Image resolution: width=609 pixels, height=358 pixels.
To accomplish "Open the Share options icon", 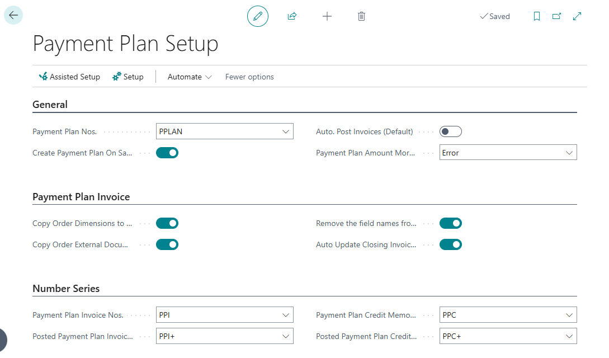I will coord(292,16).
